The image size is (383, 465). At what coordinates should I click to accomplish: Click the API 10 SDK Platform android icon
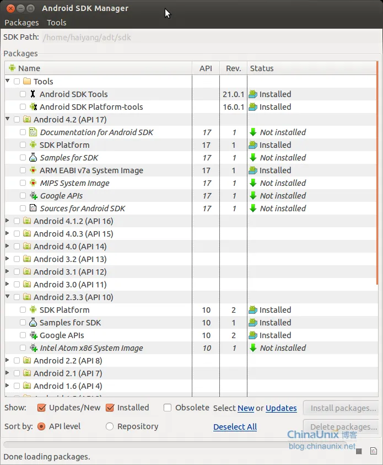click(33, 309)
